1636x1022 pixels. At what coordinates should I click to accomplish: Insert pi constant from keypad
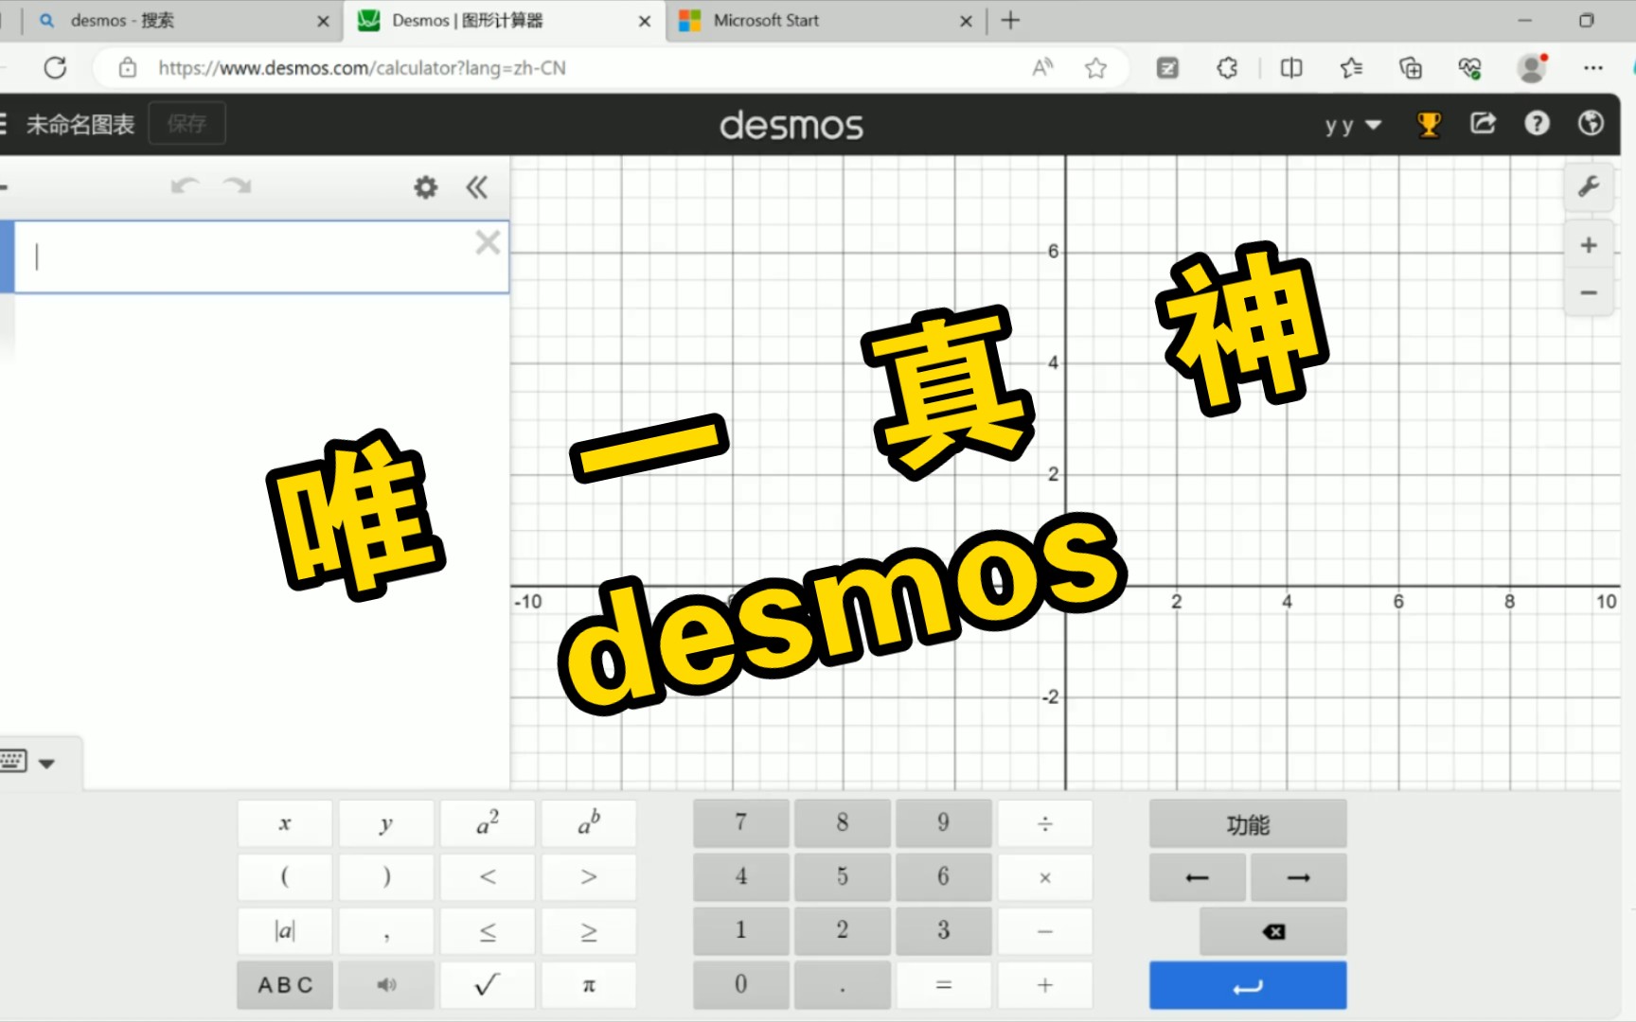[589, 985]
